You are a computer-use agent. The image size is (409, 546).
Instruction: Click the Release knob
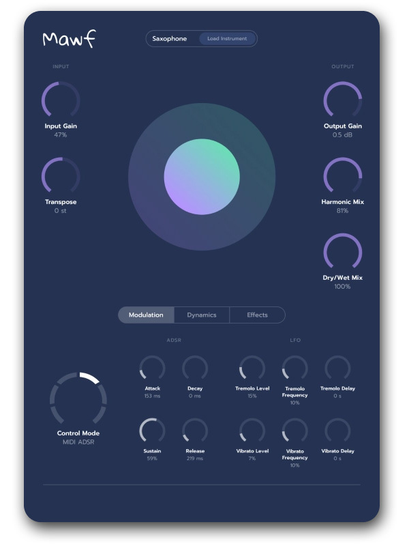[195, 431]
